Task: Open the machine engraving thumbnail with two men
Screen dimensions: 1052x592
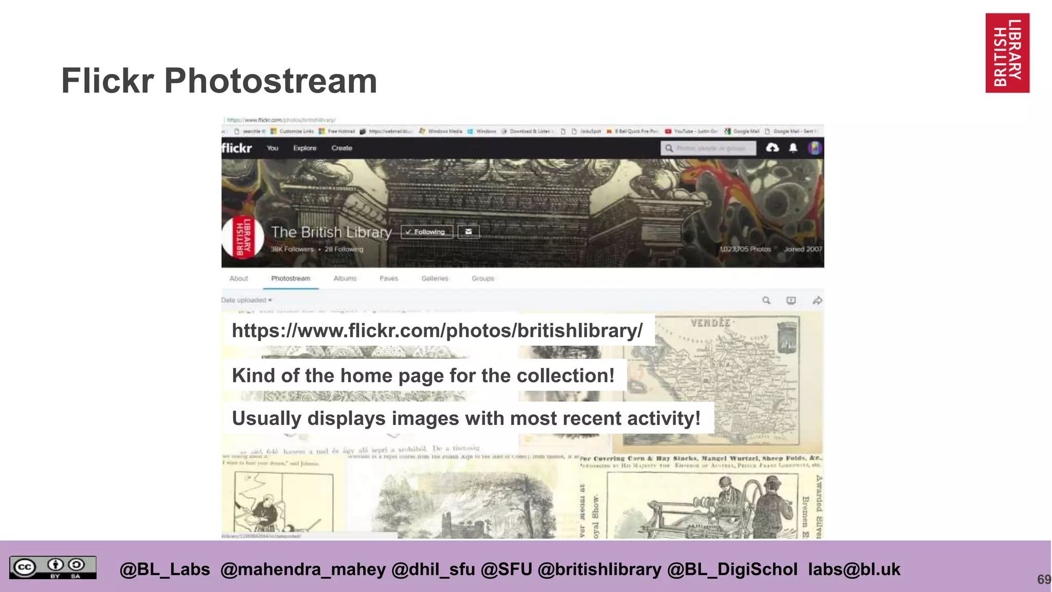Action: [702, 497]
